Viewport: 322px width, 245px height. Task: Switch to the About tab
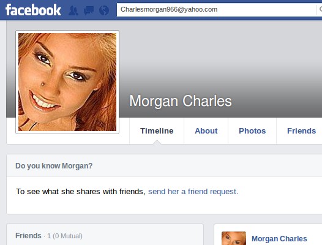pyautogui.click(x=206, y=131)
